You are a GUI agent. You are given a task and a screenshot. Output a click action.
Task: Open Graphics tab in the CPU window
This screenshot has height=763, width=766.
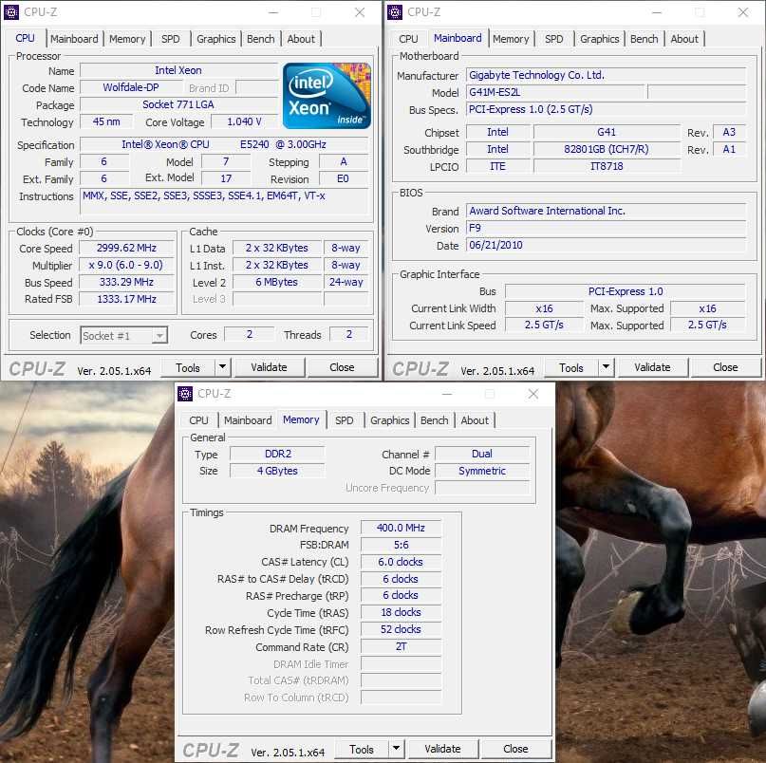215,39
